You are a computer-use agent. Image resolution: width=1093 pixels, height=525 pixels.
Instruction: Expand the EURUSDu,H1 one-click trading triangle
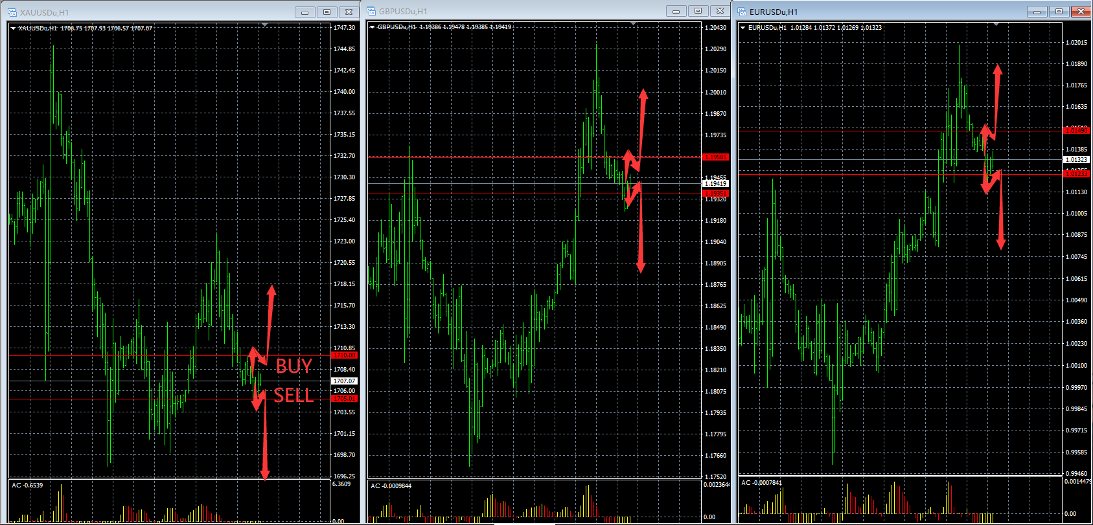point(742,28)
